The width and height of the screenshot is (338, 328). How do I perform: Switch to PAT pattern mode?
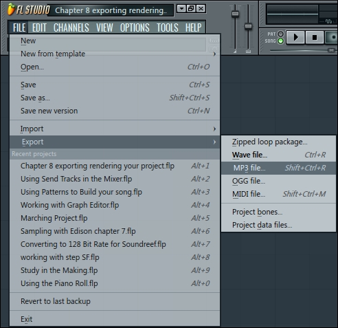(x=280, y=34)
